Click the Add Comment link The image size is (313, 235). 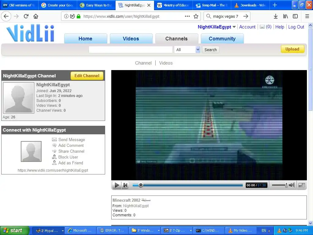tap(71, 145)
